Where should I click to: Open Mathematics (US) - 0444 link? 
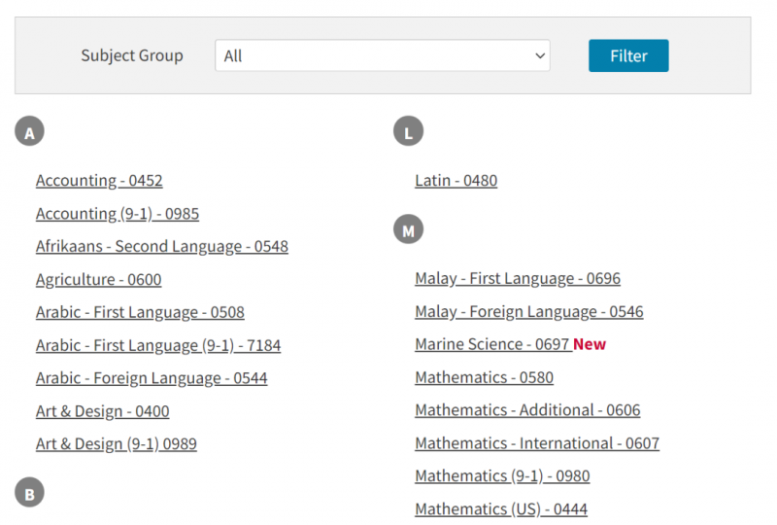coord(501,509)
